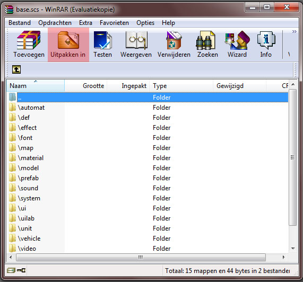Image resolution: width=303 pixels, height=282 pixels.
Task: Open the Bestand menu
Action: coord(20,23)
